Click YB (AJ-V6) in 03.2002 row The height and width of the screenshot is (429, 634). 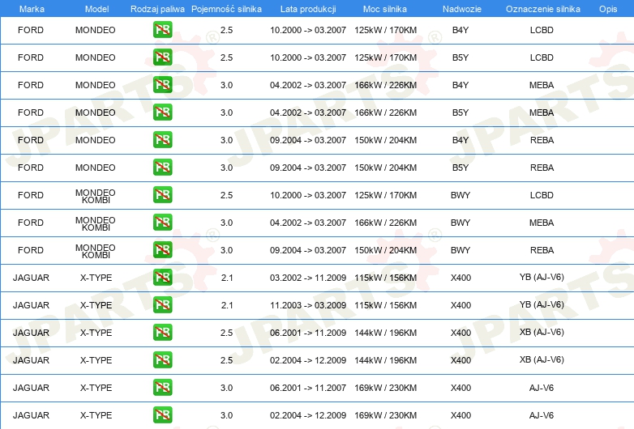pos(542,278)
